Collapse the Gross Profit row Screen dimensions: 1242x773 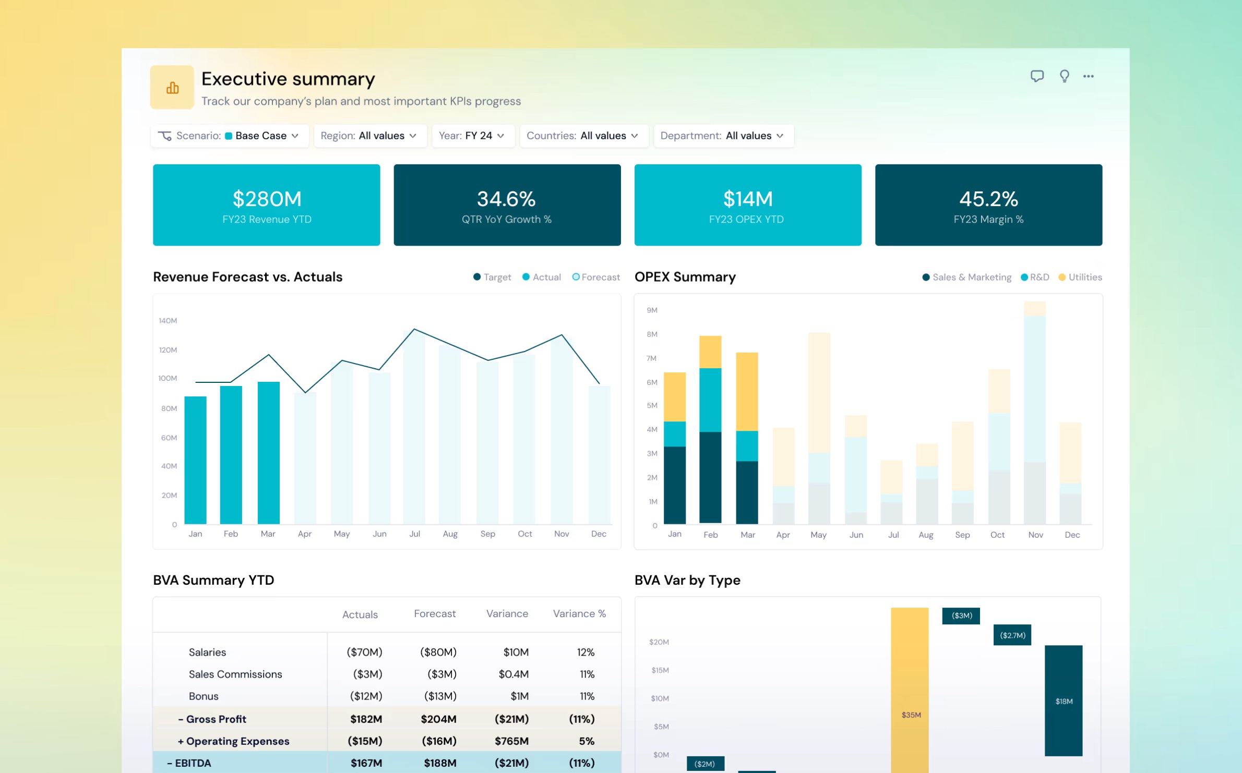tap(181, 719)
